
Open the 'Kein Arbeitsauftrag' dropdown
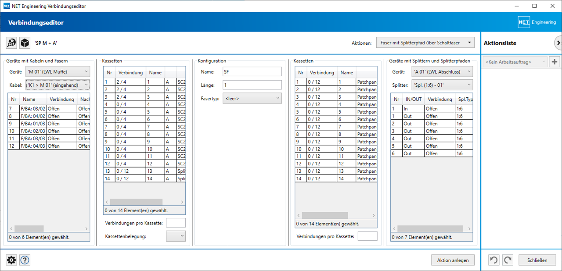coord(515,62)
